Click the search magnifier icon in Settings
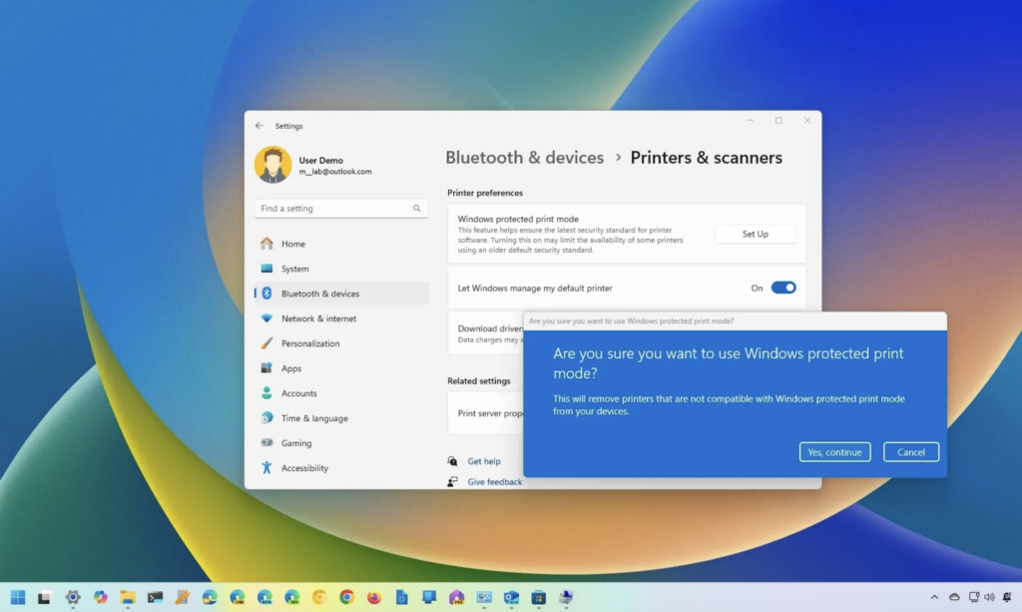The image size is (1022, 612). (x=417, y=209)
